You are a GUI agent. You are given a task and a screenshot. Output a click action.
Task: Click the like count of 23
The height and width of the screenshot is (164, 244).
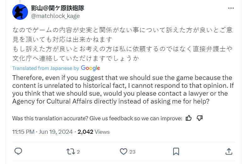click(x=132, y=152)
